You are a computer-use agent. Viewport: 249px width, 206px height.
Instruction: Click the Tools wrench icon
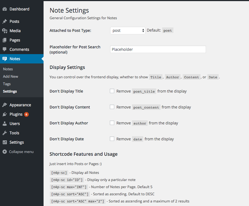(5, 133)
